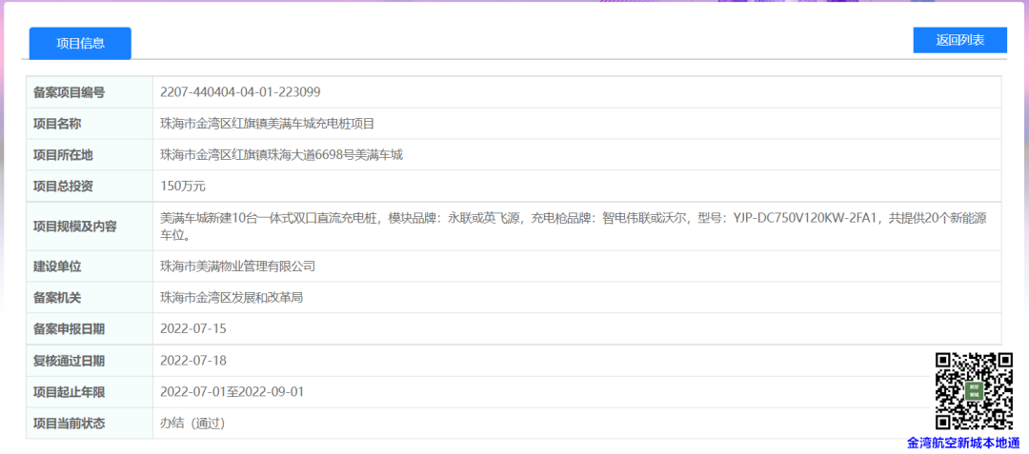Click the project description starting 美满车城新建10台
Viewport: 1029px width, 454px height.
(574, 227)
